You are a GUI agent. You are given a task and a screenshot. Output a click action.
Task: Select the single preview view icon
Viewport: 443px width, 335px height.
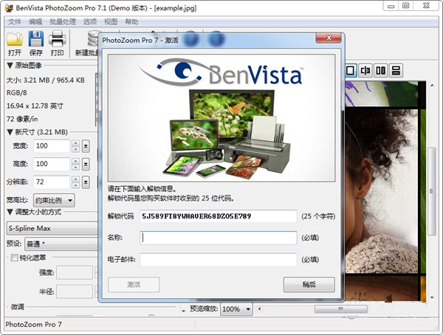pos(350,70)
